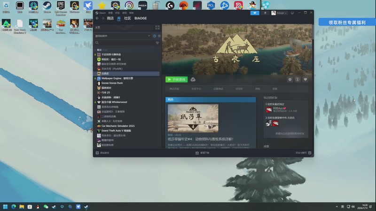Screen dimensions: 376x211
Task: Open the 商店 store tab
Action: point(110,18)
